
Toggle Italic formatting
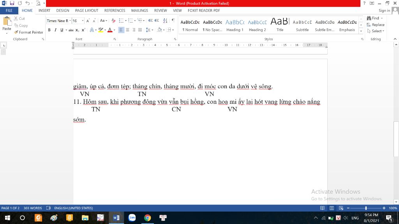coord(55,30)
